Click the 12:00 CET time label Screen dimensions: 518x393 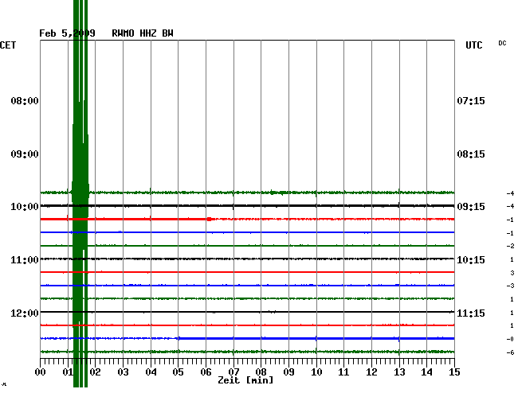tap(25, 313)
